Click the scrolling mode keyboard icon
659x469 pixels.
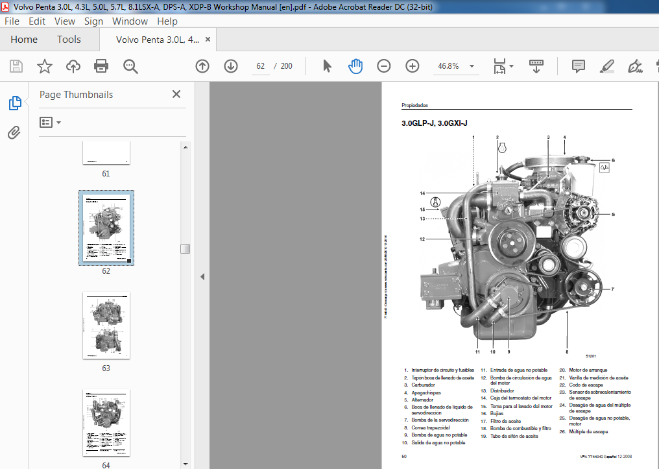[536, 66]
